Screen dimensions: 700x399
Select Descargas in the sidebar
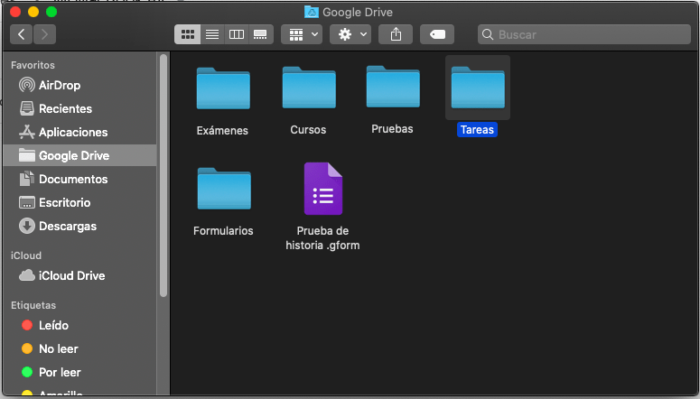(67, 226)
